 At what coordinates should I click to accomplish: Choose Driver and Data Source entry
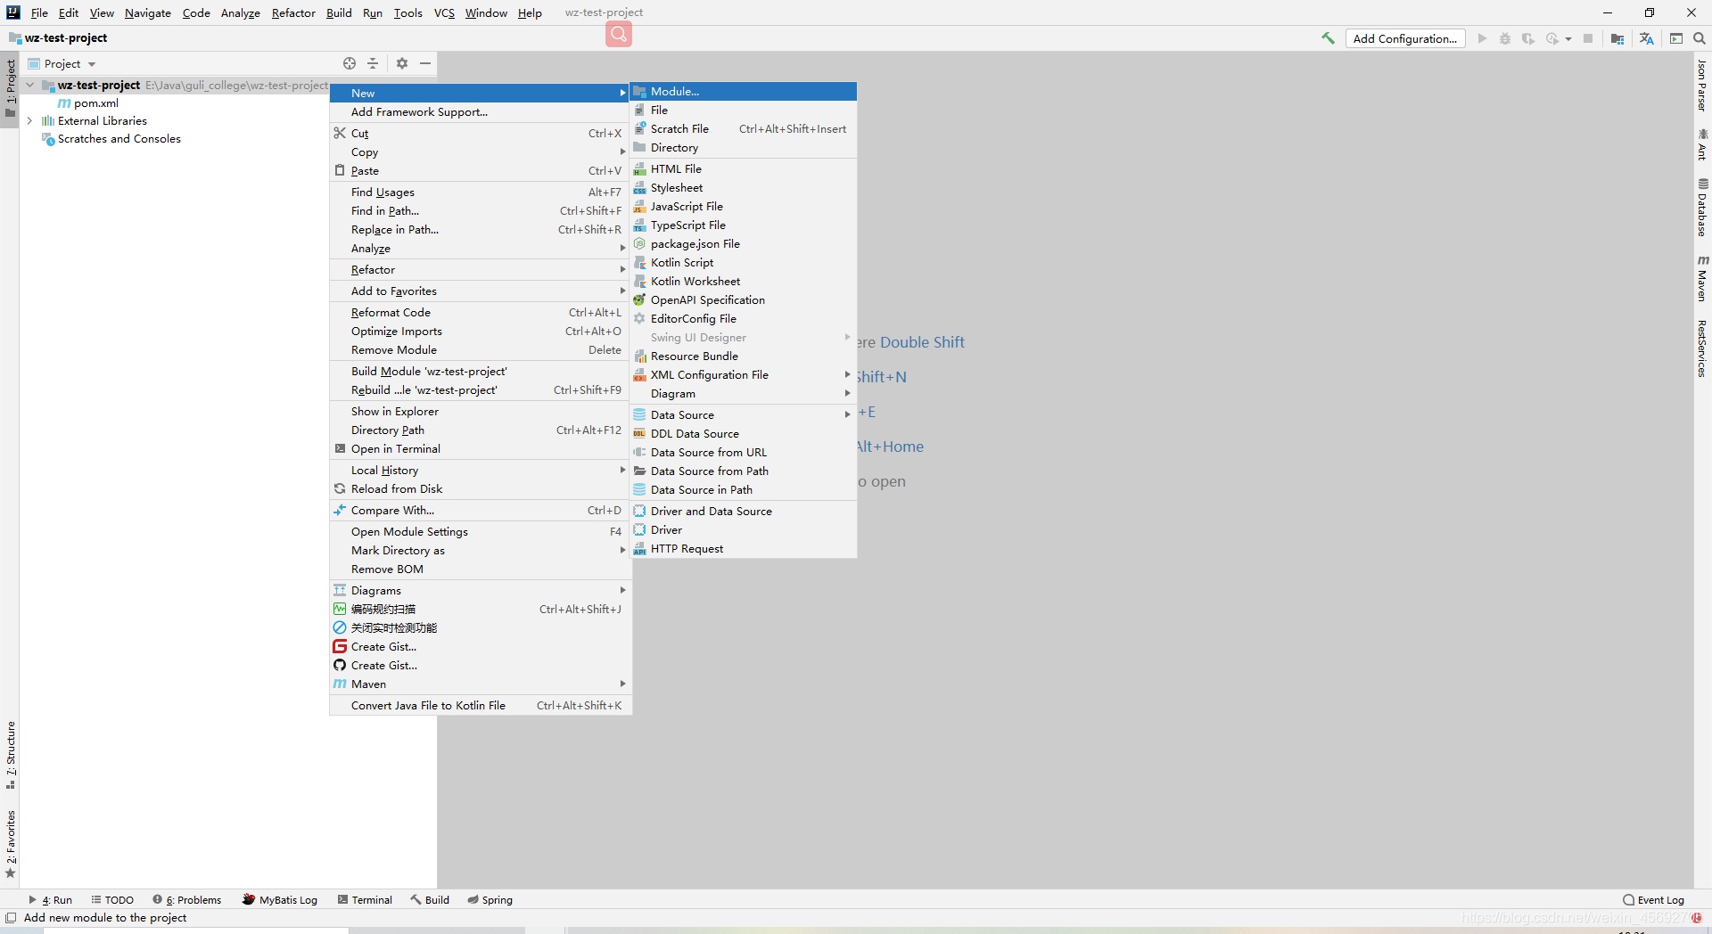744,512
